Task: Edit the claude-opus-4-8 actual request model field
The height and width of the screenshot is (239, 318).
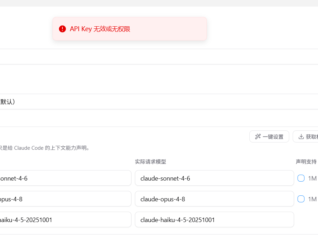Action: pyautogui.click(x=214, y=199)
